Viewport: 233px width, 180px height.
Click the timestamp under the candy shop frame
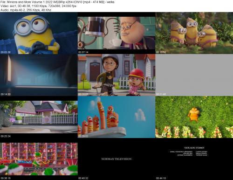6,178
